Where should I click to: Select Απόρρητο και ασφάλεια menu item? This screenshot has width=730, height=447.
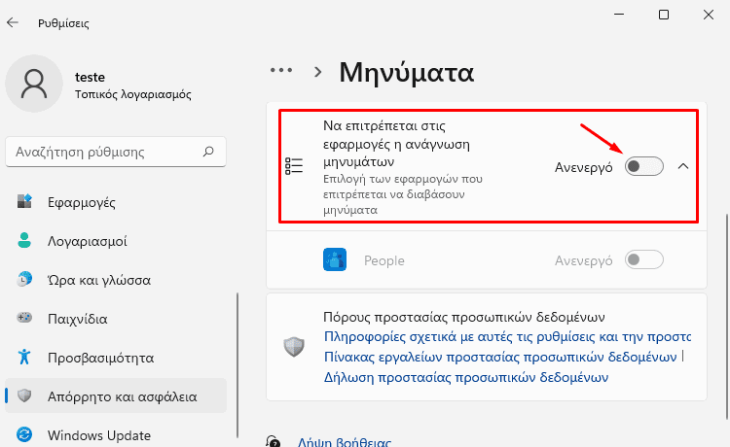point(116,395)
